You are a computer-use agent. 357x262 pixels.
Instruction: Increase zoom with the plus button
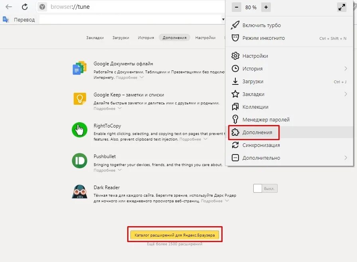266,7
